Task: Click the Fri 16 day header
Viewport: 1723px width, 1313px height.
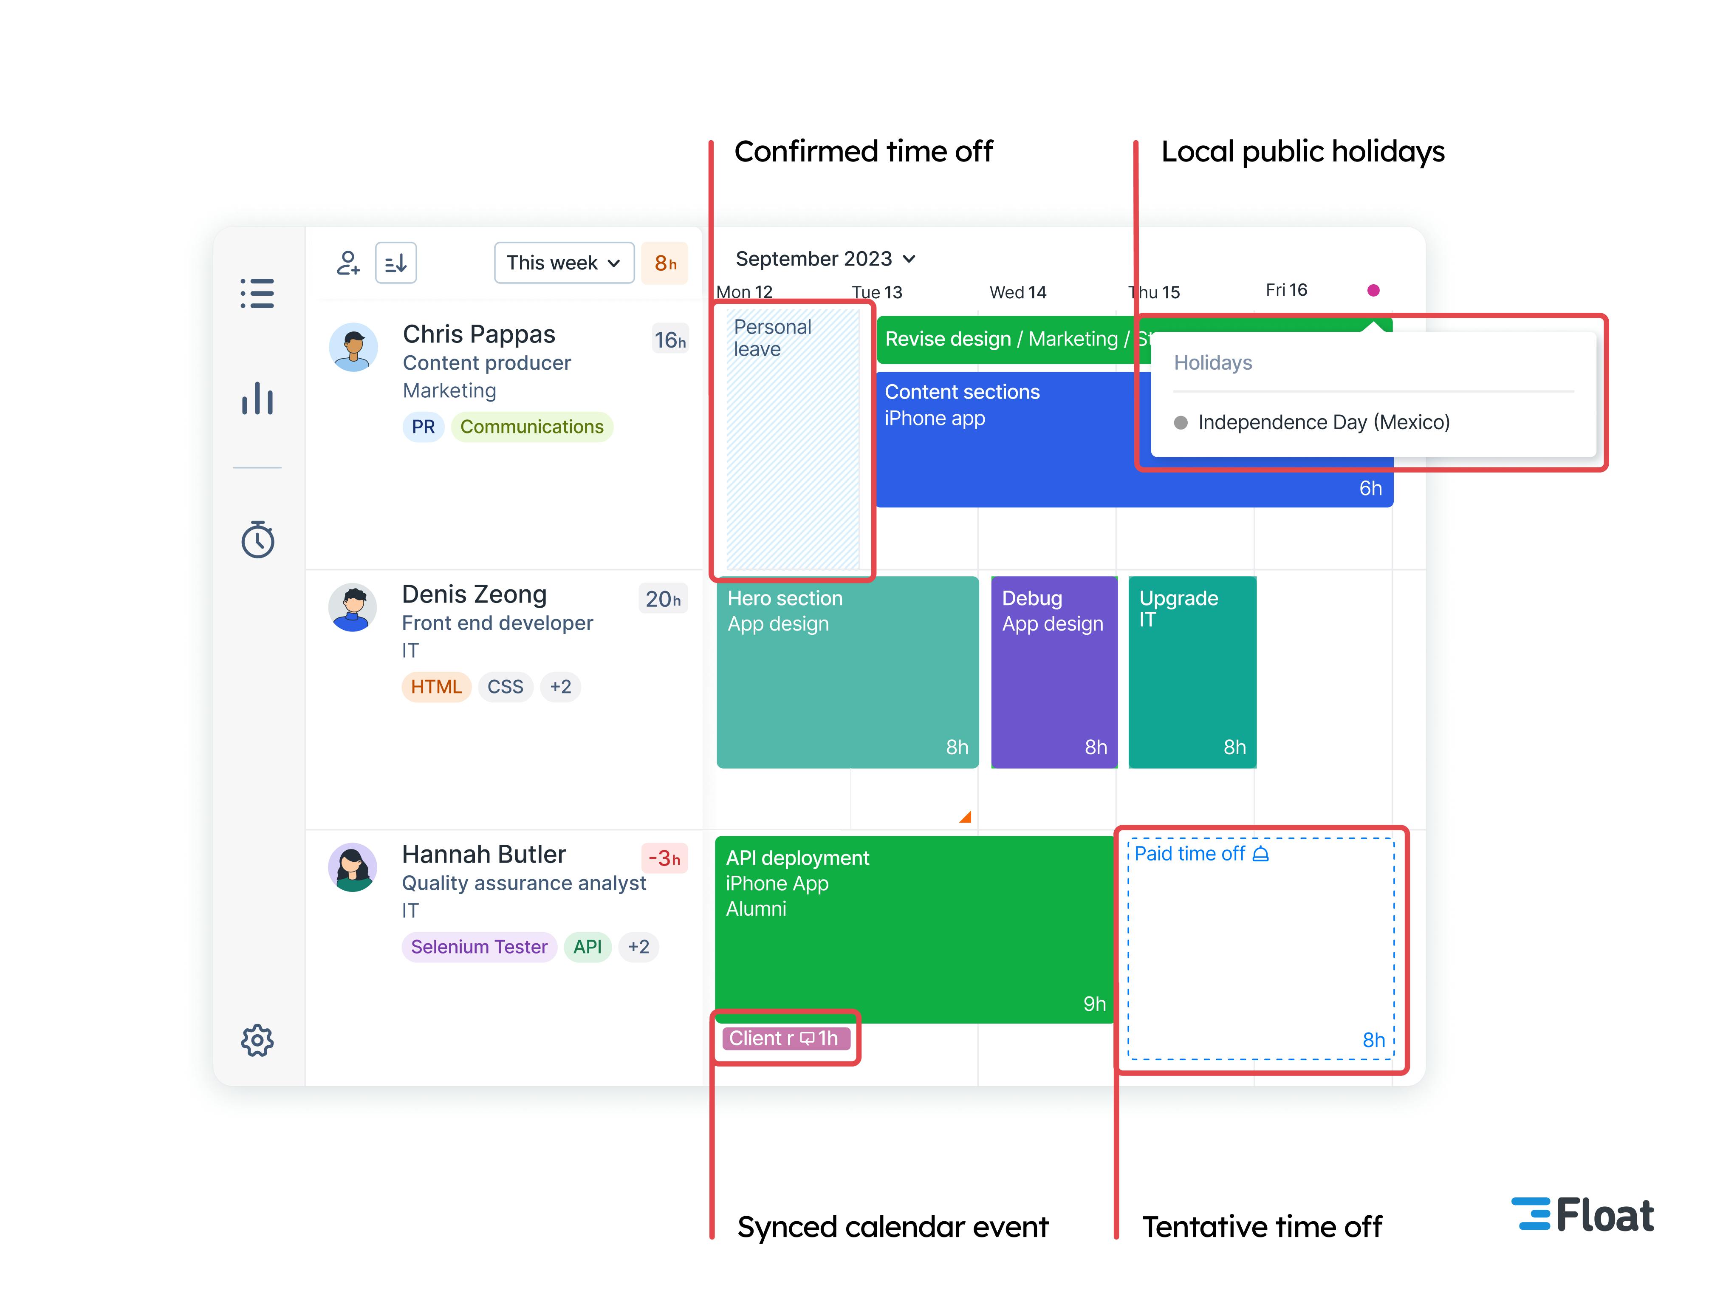Action: click(x=1286, y=290)
